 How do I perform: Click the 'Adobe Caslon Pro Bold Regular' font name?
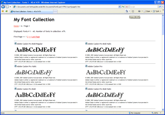pos(30,44)
